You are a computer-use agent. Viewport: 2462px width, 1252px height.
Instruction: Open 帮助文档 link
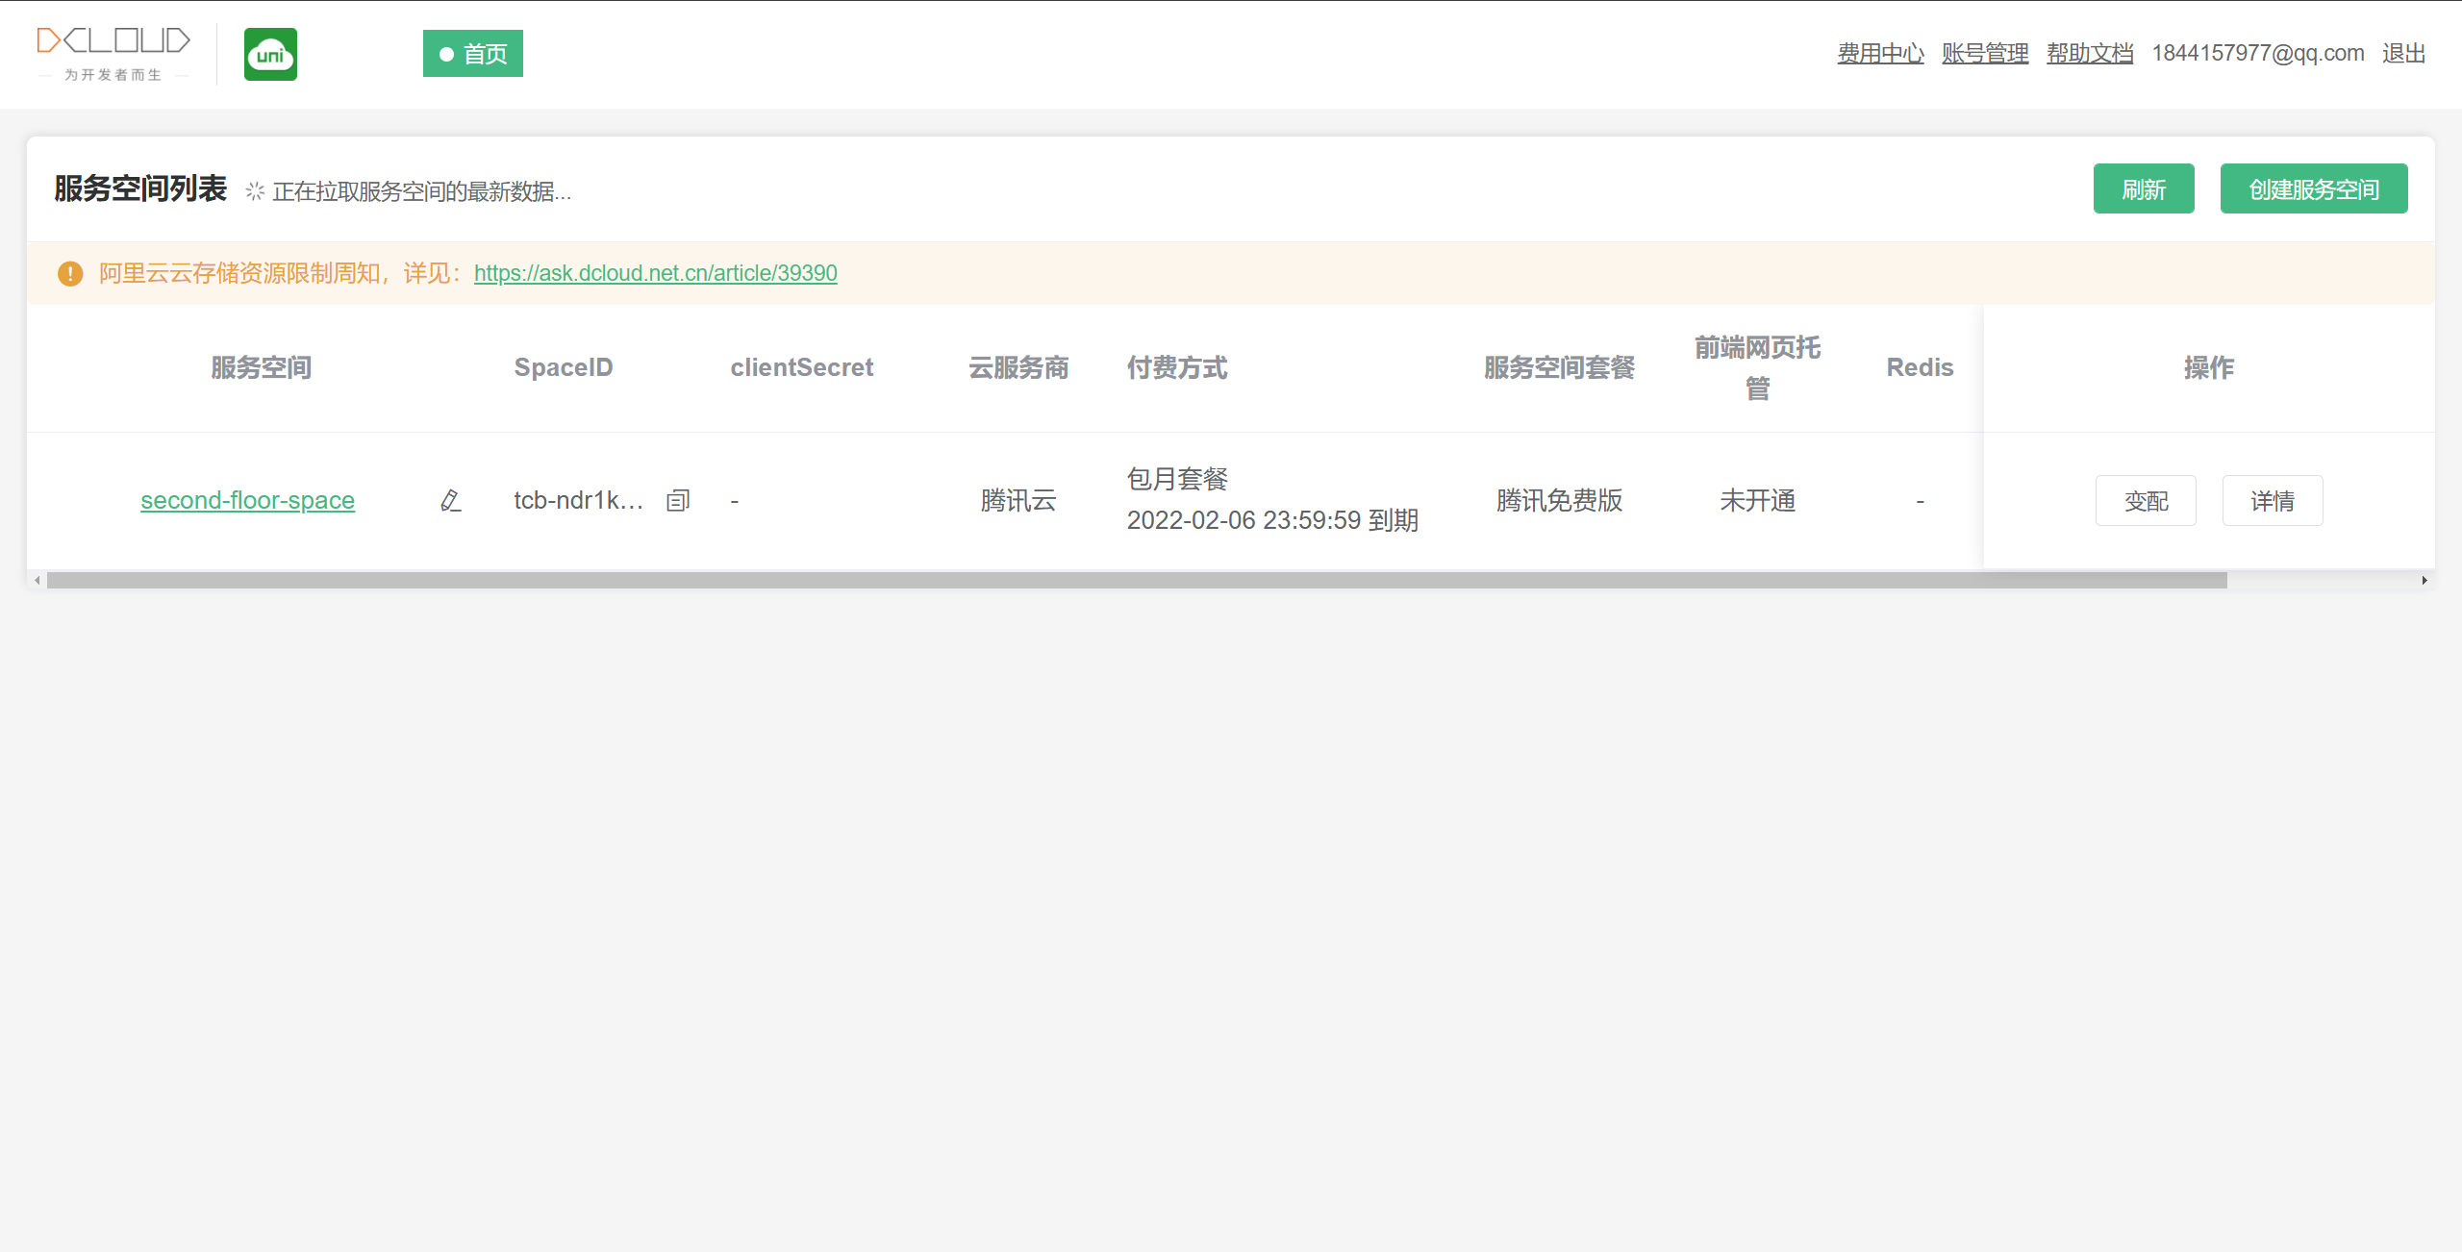(x=2090, y=54)
